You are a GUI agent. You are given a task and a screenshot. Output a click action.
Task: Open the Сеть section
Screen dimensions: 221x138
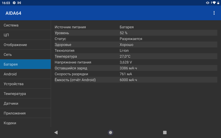25,54
